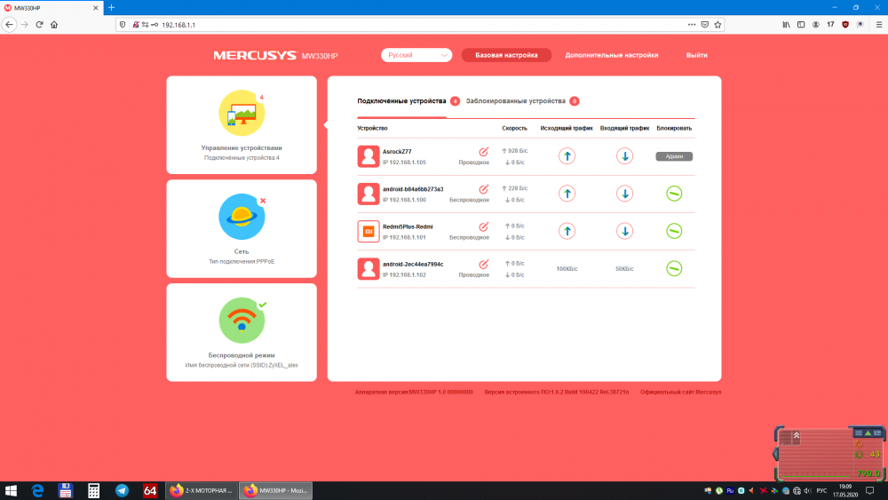
Task: Open the Network (Сеть) planet icon
Action: click(x=242, y=216)
